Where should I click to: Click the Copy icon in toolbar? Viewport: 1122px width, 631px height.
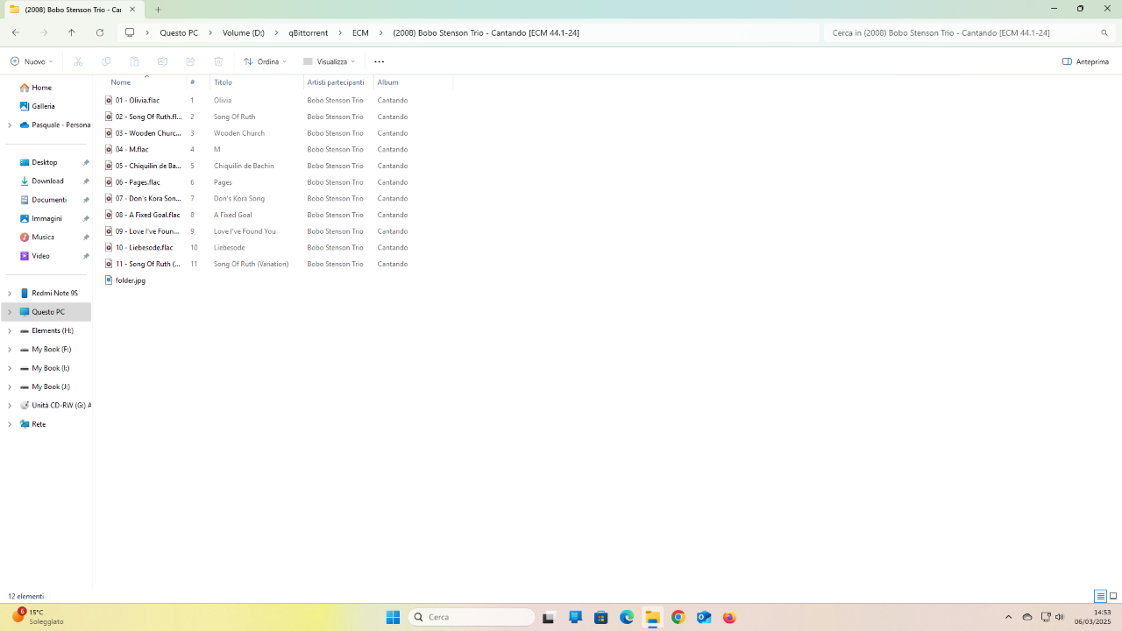pos(106,61)
